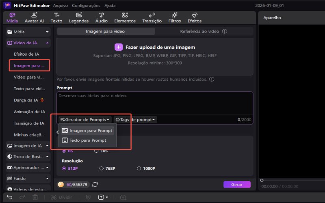325x203 pixels.
Task: Click the HitPaw Edimakor logo icon
Action: [x=7, y=5]
